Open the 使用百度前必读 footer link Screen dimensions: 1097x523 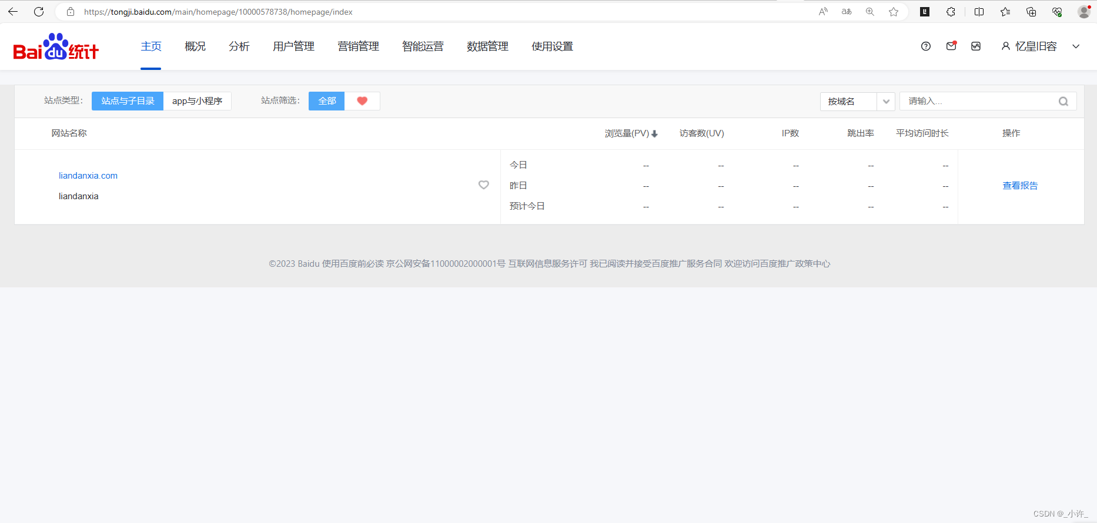[x=353, y=264]
